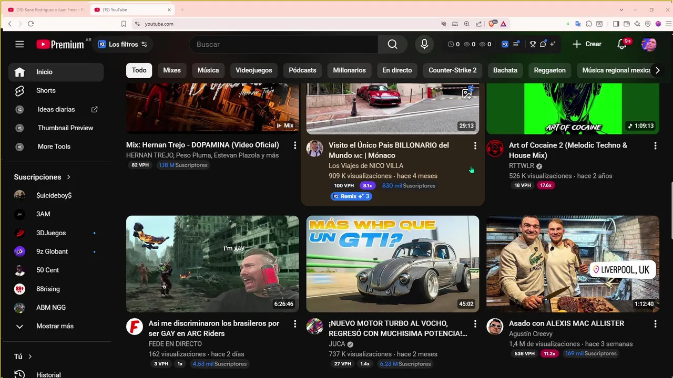This screenshot has width=673, height=378.
Task: Click the Crear button
Action: [x=587, y=44]
